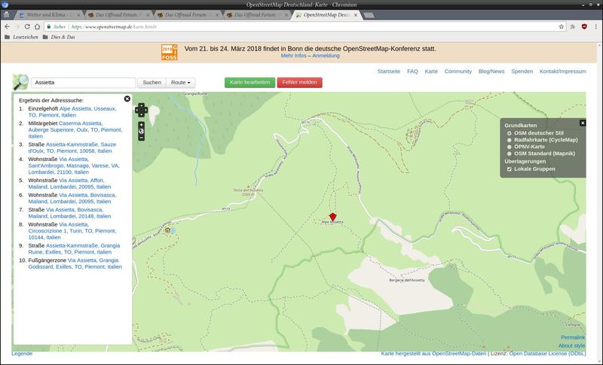Open the Route dropdown
Screen dimensions: 603x365
click(180, 83)
